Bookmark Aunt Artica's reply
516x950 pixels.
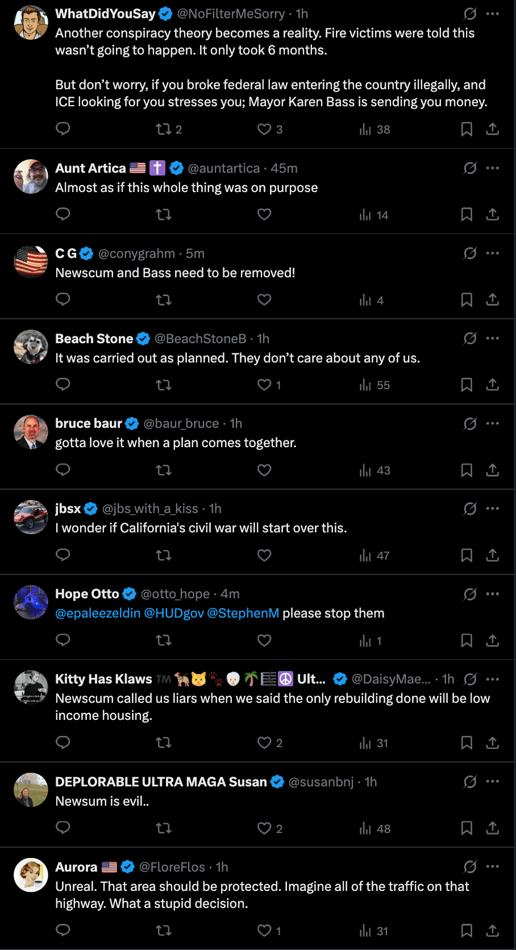tap(467, 215)
